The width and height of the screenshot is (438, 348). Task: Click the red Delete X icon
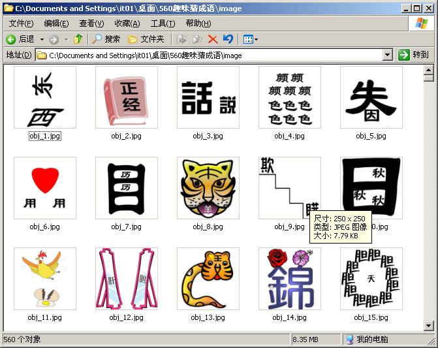click(212, 39)
